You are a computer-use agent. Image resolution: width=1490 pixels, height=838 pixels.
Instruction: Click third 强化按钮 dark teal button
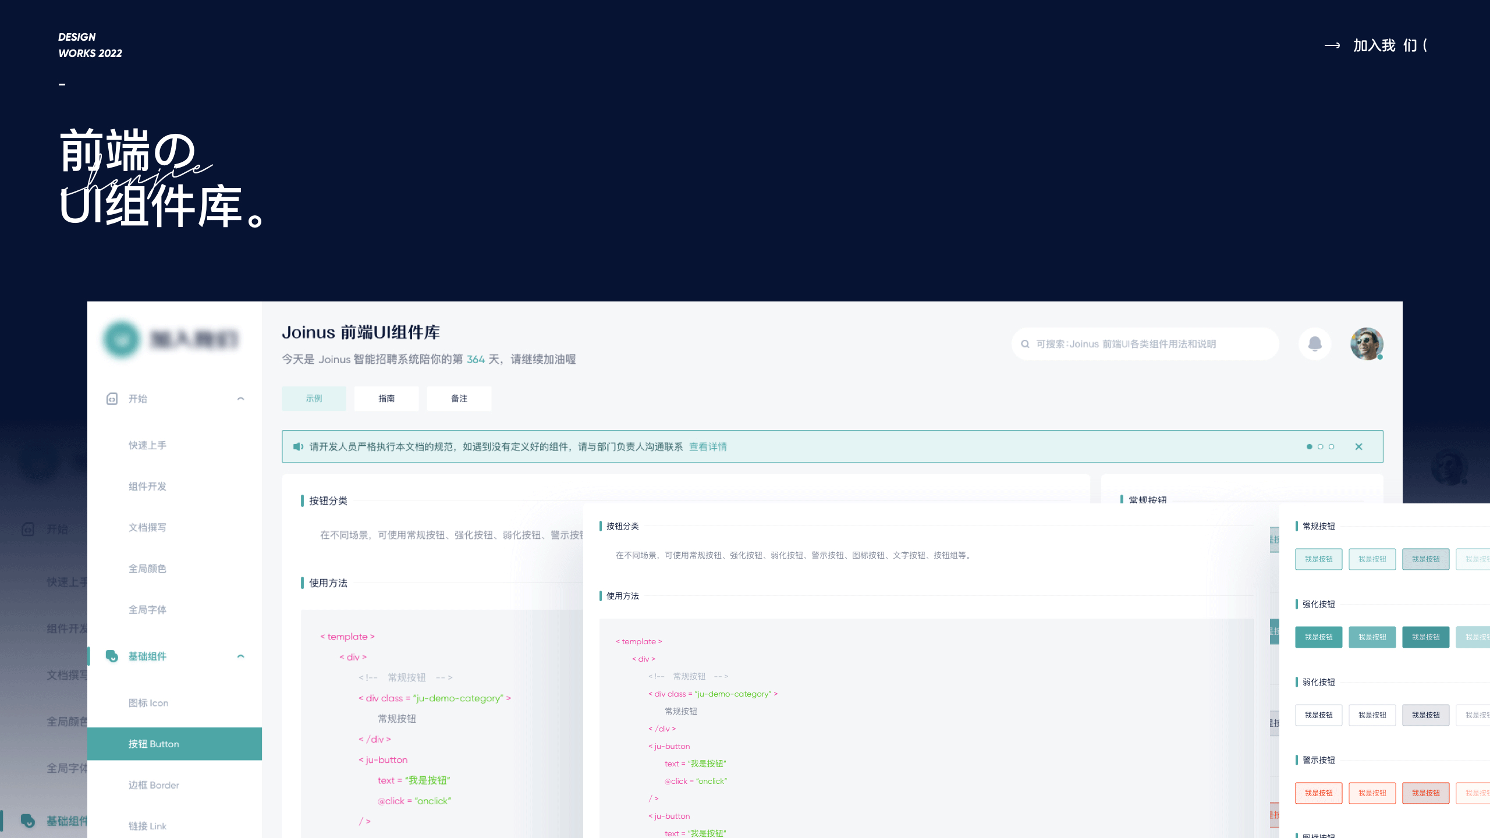tap(1425, 637)
